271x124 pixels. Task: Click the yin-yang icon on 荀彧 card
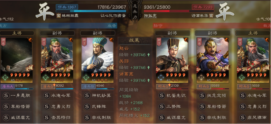pyautogui.click(x=186, y=40)
